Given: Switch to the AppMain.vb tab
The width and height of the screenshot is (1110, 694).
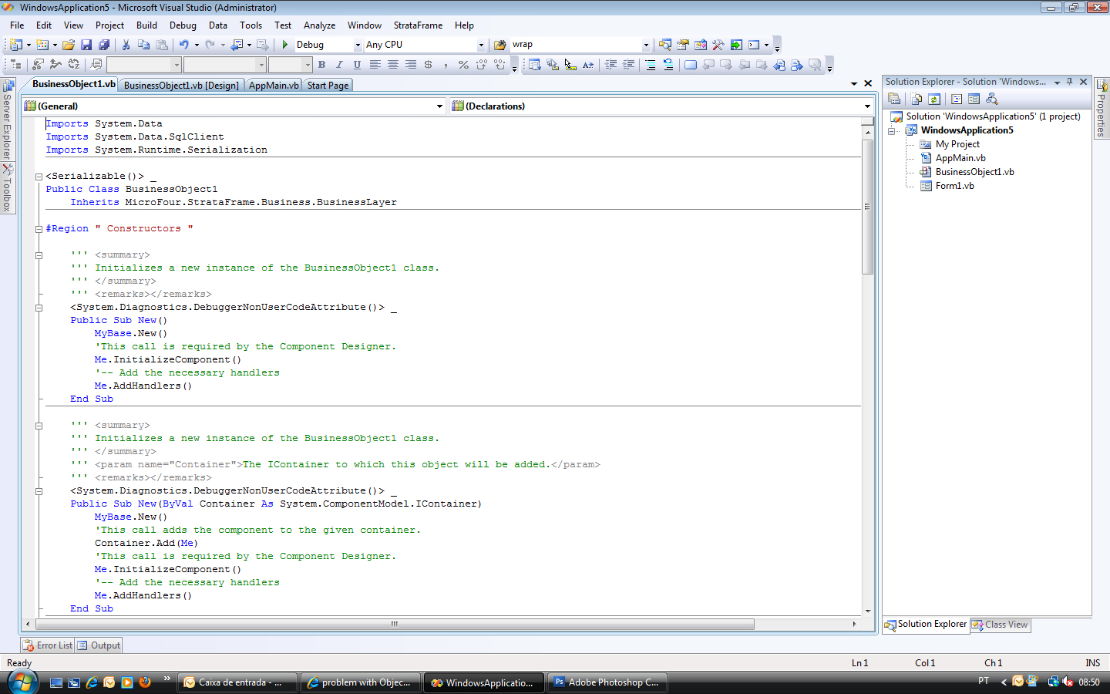Looking at the screenshot, I should 274,86.
